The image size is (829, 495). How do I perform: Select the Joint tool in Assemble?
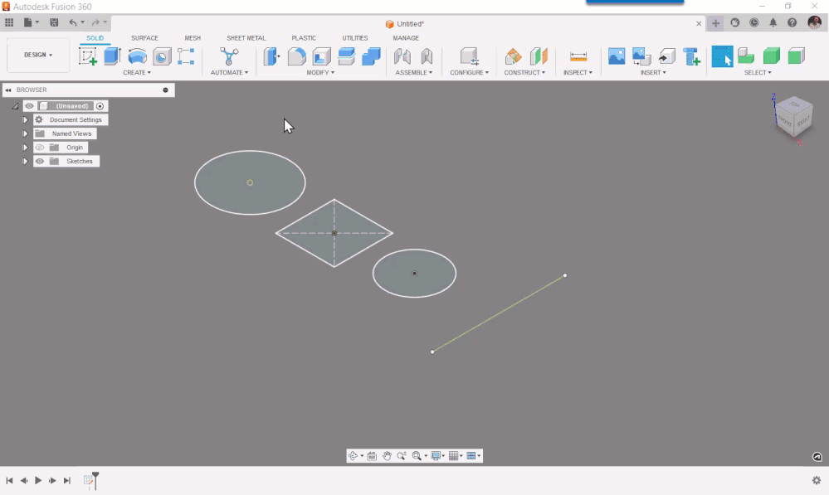[x=402, y=56]
